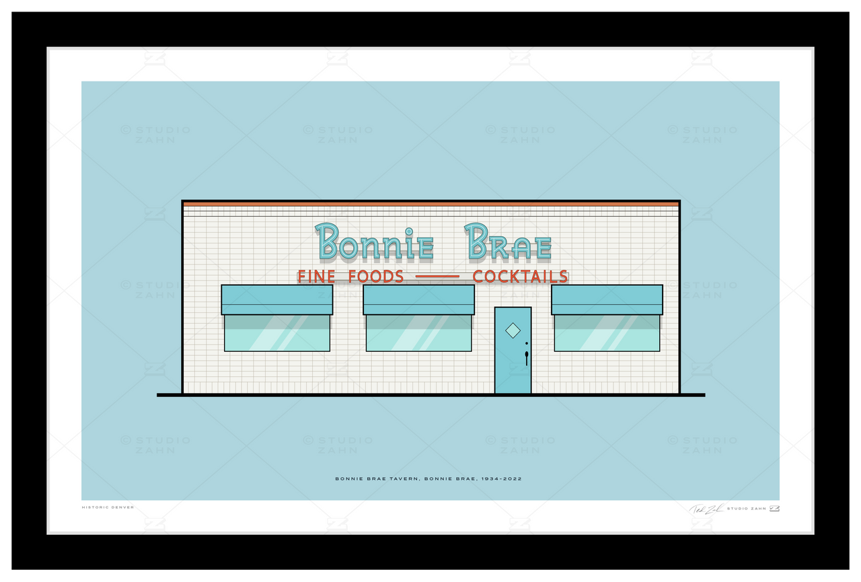The height and width of the screenshot is (582, 861).
Task: Click the STUDIO ZAHN text at bottom right
Action: (747, 509)
